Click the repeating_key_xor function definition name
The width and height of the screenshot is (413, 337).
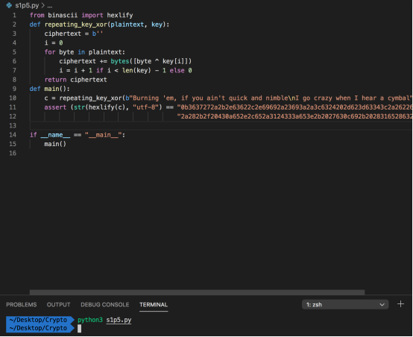point(76,25)
